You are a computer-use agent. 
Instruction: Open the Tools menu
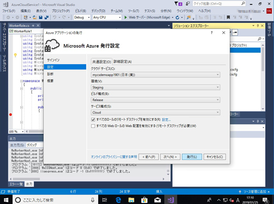134,11
